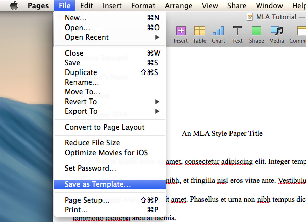Open the Chart toolbar tool
The width and height of the screenshot is (306, 222).
[218, 34]
